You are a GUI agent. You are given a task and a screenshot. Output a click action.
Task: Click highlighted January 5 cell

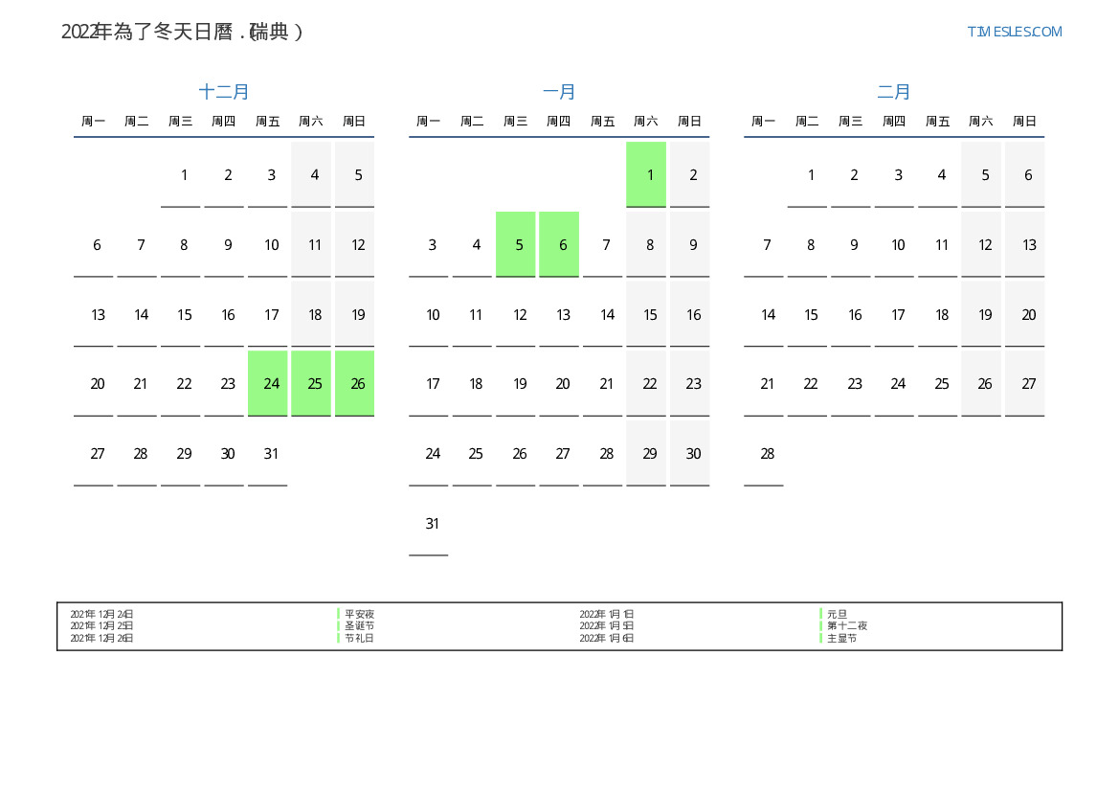516,244
